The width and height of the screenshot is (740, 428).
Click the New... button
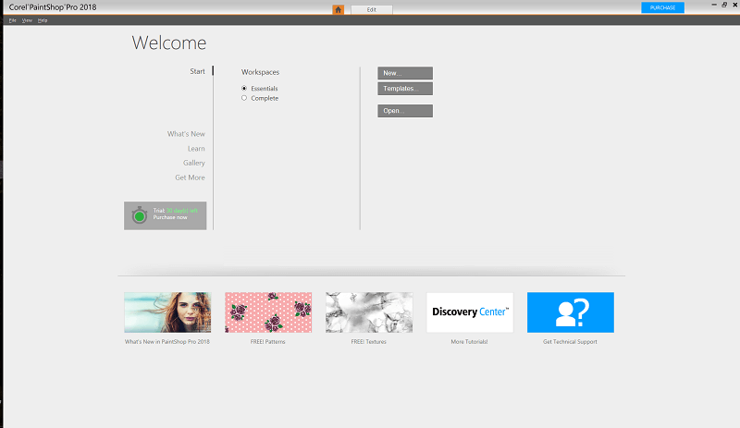pyautogui.click(x=405, y=73)
